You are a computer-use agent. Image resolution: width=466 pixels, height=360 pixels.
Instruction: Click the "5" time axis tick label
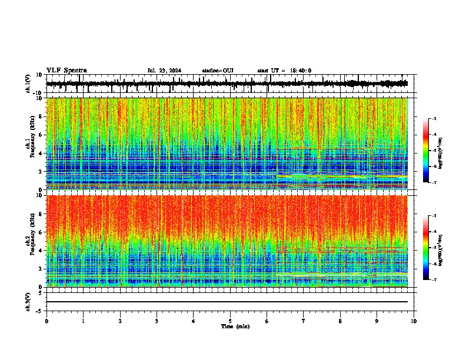[x=230, y=321]
